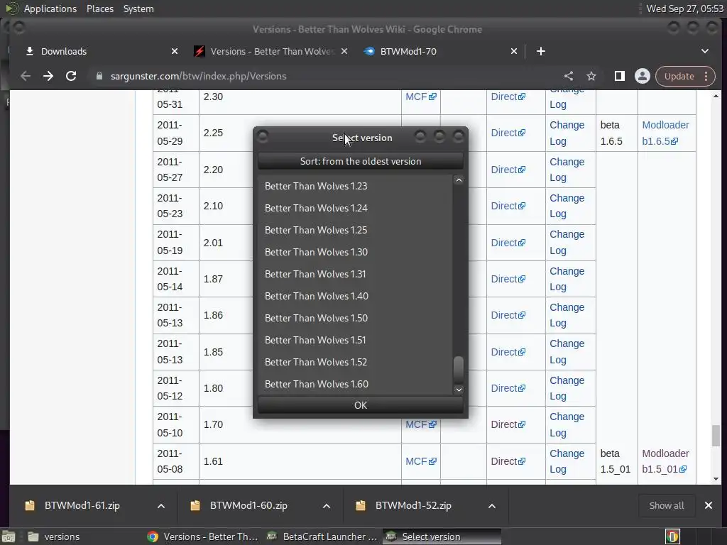Open Modloader b1.5_01 link
The height and width of the screenshot is (545, 727).
click(x=665, y=461)
